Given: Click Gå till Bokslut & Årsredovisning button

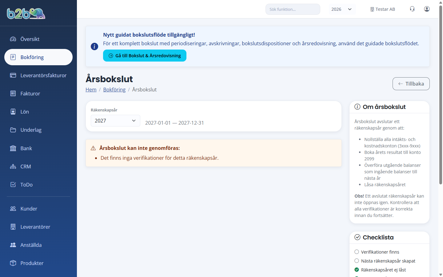Looking at the screenshot, I should pos(145,56).
